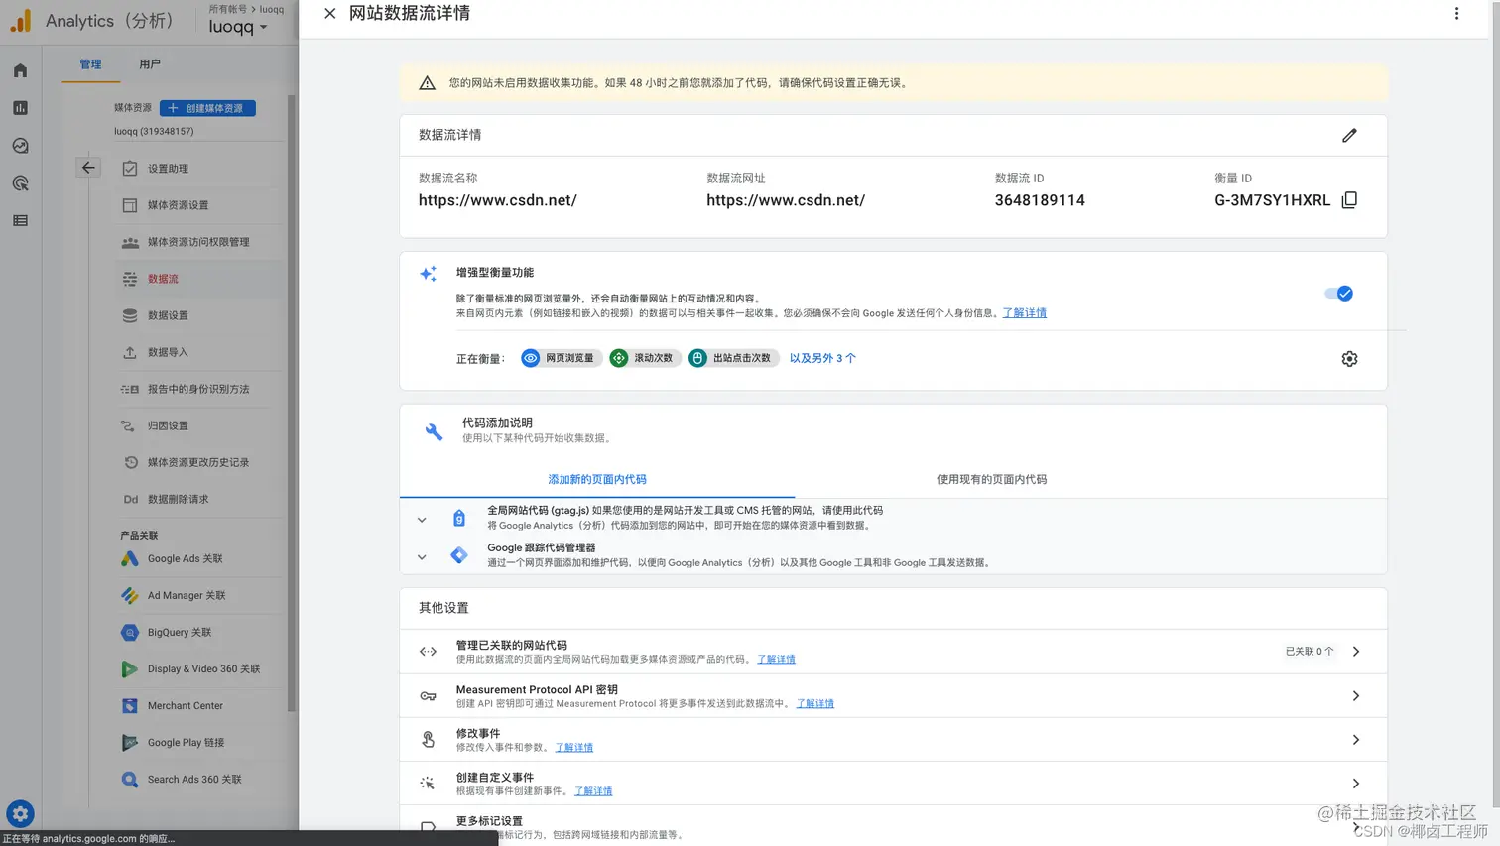Screen dimensions: 1500x846
Task: Open 设置助理 in the admin menu
Action: [198, 169]
